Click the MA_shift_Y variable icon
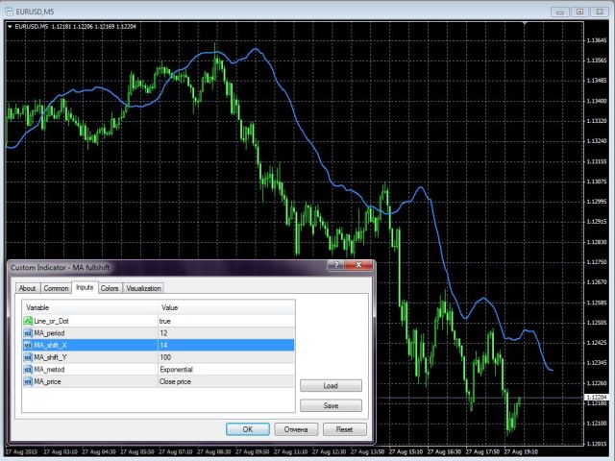The image size is (615, 461). point(28,356)
